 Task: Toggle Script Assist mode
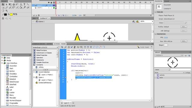click(x=143, y=47)
